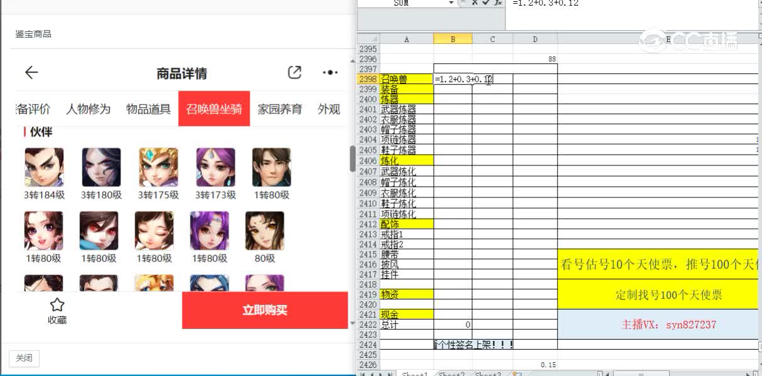
Task: Open Insert Function fx icon
Action: [498, 3]
